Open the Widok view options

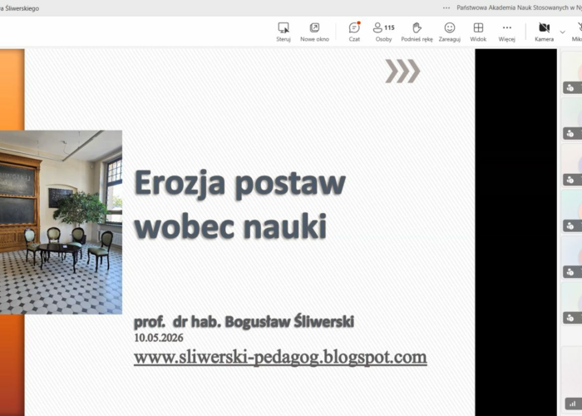tap(478, 32)
